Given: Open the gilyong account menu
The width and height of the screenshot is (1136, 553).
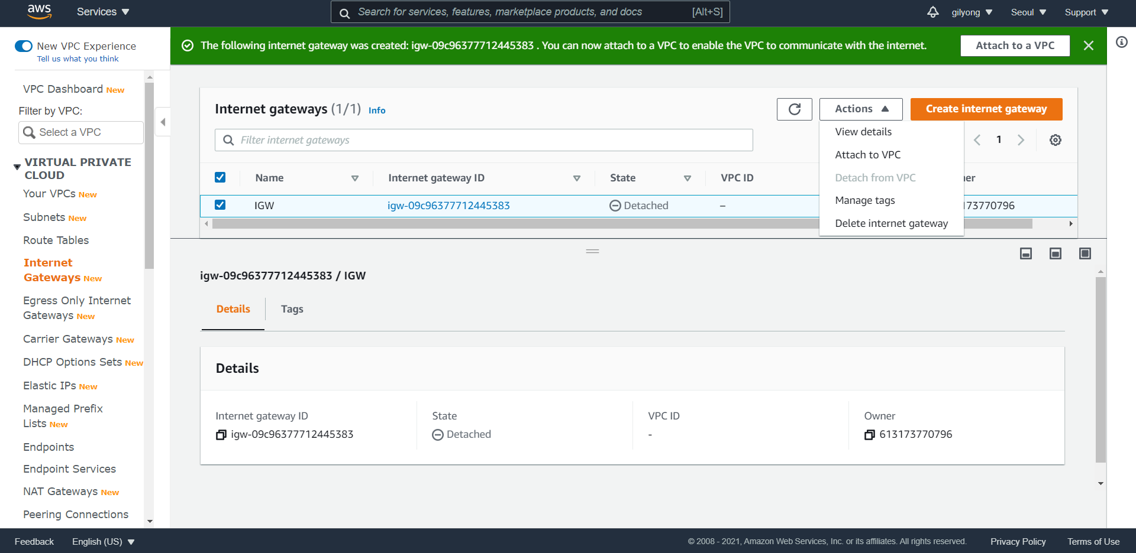Looking at the screenshot, I should pos(972,12).
